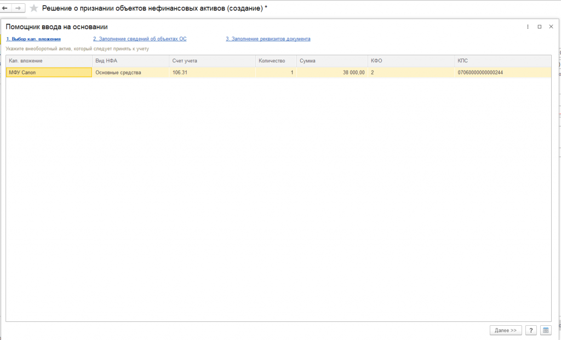The height and width of the screenshot is (340, 561).
Task: Open step 1 Выбор кап. вложения
Action: click(x=33, y=39)
